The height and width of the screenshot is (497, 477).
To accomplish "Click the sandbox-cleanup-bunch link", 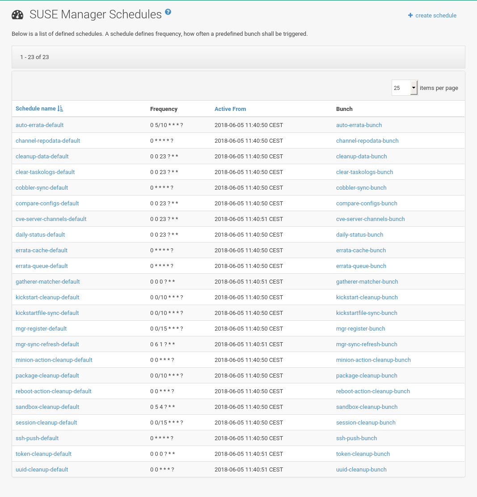I will tap(367, 407).
